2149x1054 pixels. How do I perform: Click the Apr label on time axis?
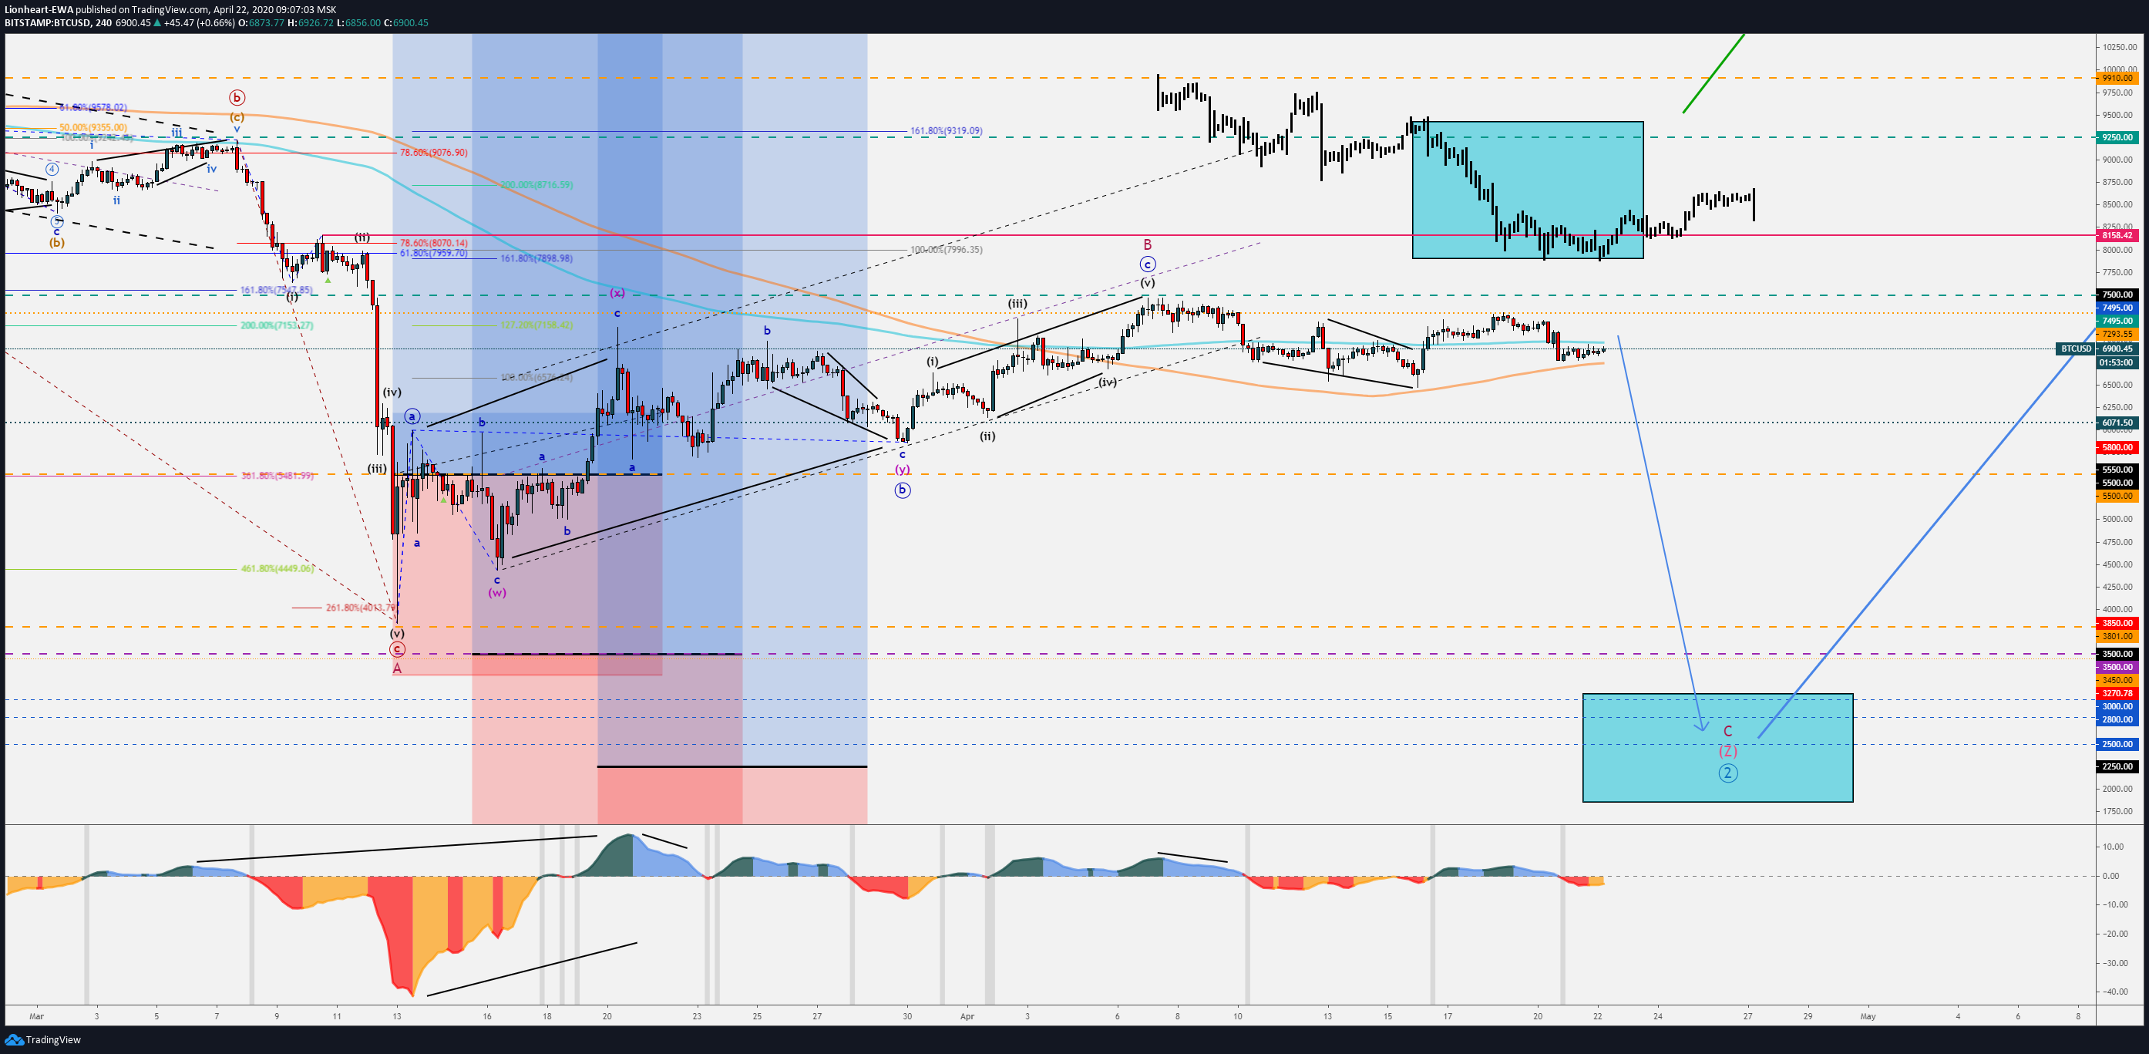click(967, 1016)
